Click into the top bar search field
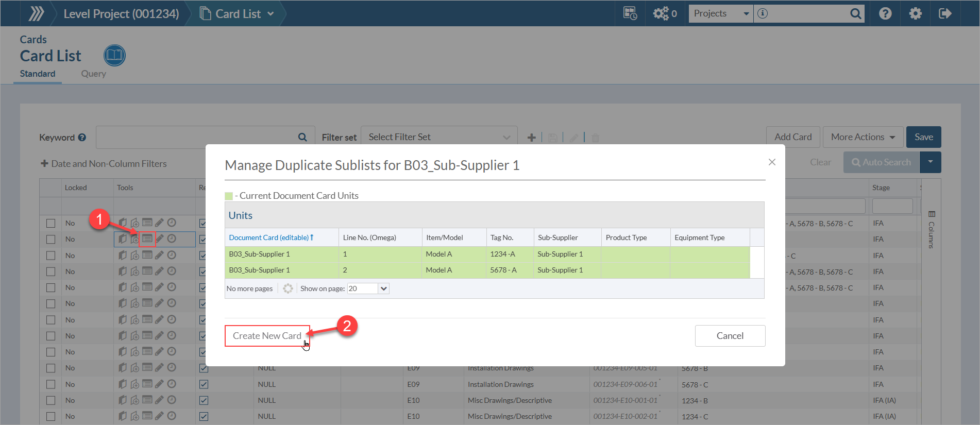Screen dimensions: 980x425 809,13
